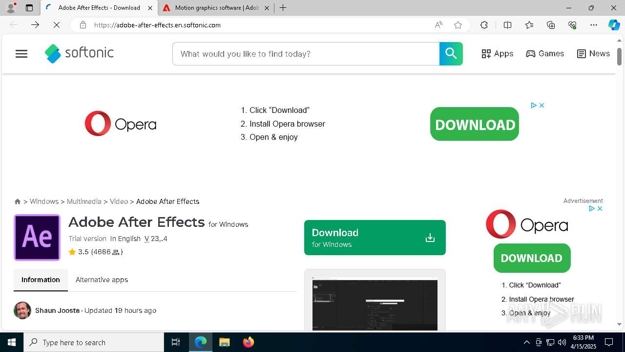625x352 pixels.
Task: Open AdChoices info on sidebar ad
Action: click(x=592, y=208)
